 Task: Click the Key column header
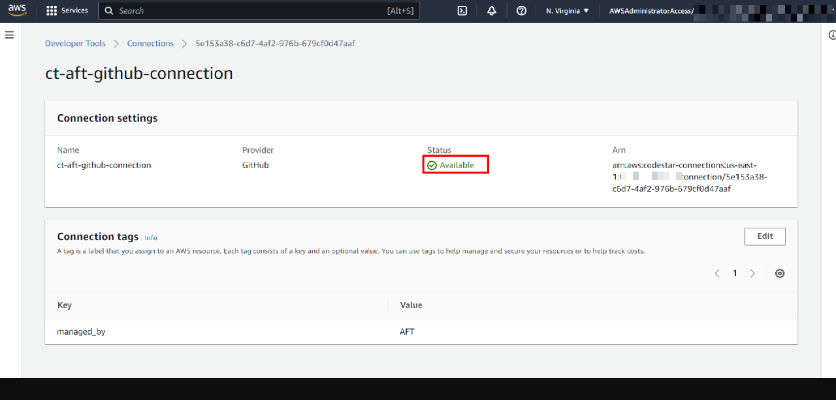pyautogui.click(x=65, y=305)
